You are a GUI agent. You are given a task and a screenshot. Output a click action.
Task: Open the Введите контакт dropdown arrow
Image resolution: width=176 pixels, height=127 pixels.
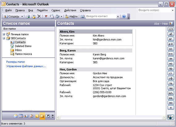[x=118, y=16]
